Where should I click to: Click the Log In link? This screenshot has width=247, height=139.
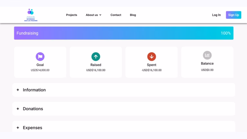[x=216, y=15]
